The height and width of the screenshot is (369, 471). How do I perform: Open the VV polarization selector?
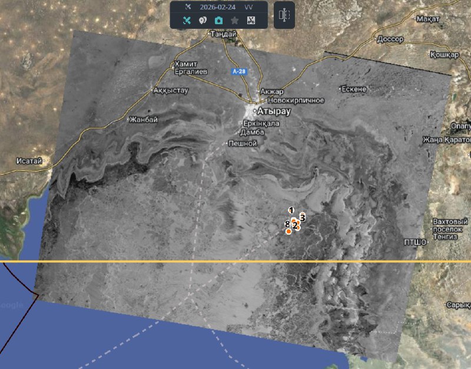point(249,6)
